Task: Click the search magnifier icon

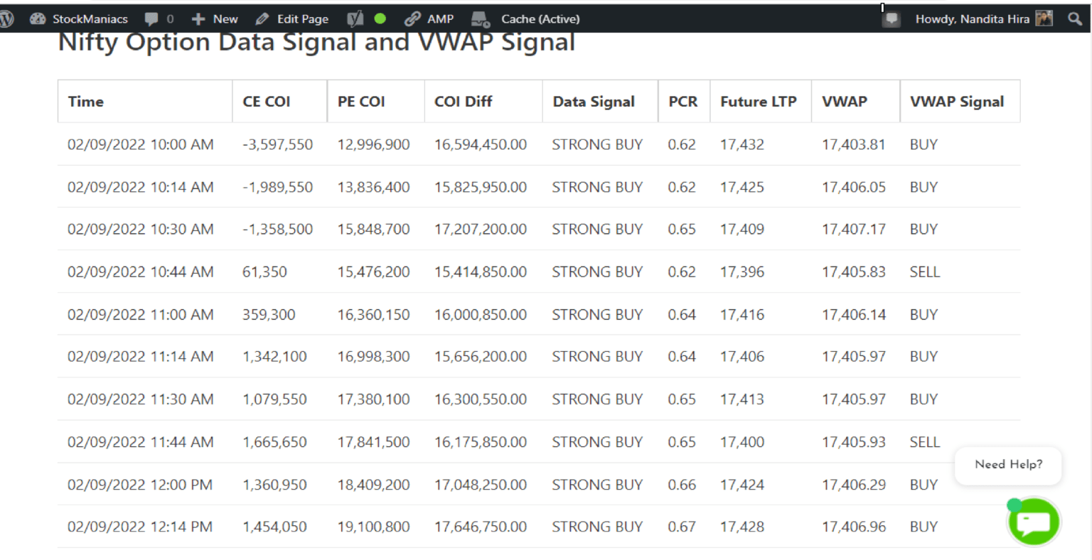Action: 1074,18
